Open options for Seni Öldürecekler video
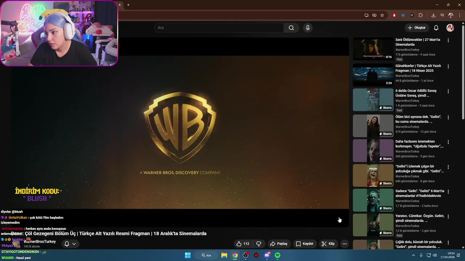The width and height of the screenshot is (465, 261). 448,40
